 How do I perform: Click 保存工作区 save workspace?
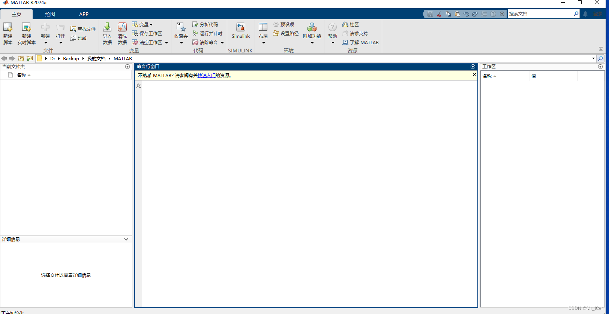coord(147,33)
